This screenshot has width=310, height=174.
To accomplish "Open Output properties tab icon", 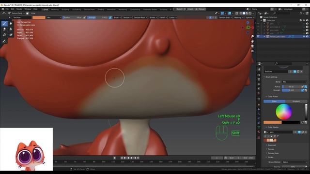I will click(259, 79).
